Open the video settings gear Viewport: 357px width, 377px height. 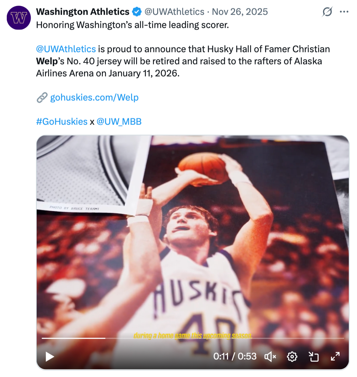pyautogui.click(x=292, y=356)
